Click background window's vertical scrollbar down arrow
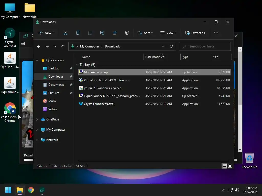 pyautogui.click(x=240, y=150)
